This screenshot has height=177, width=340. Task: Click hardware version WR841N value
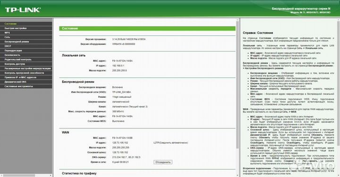coord(124,44)
